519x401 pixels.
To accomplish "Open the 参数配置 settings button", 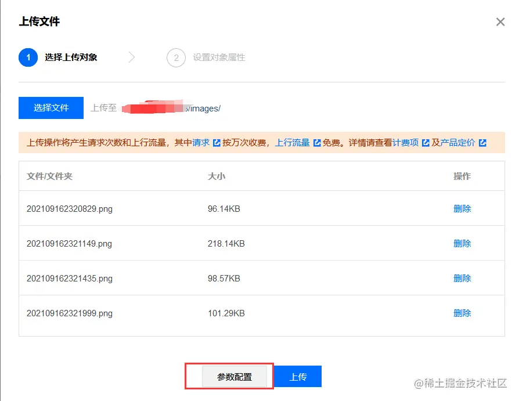I will coord(235,377).
